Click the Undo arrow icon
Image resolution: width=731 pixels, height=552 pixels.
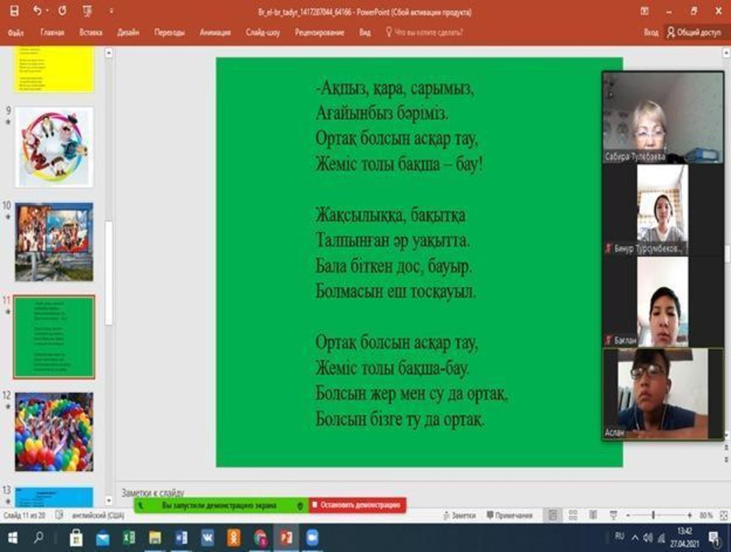pyautogui.click(x=37, y=12)
